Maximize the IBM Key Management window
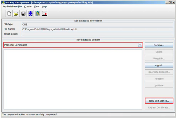 (x=170, y=2)
